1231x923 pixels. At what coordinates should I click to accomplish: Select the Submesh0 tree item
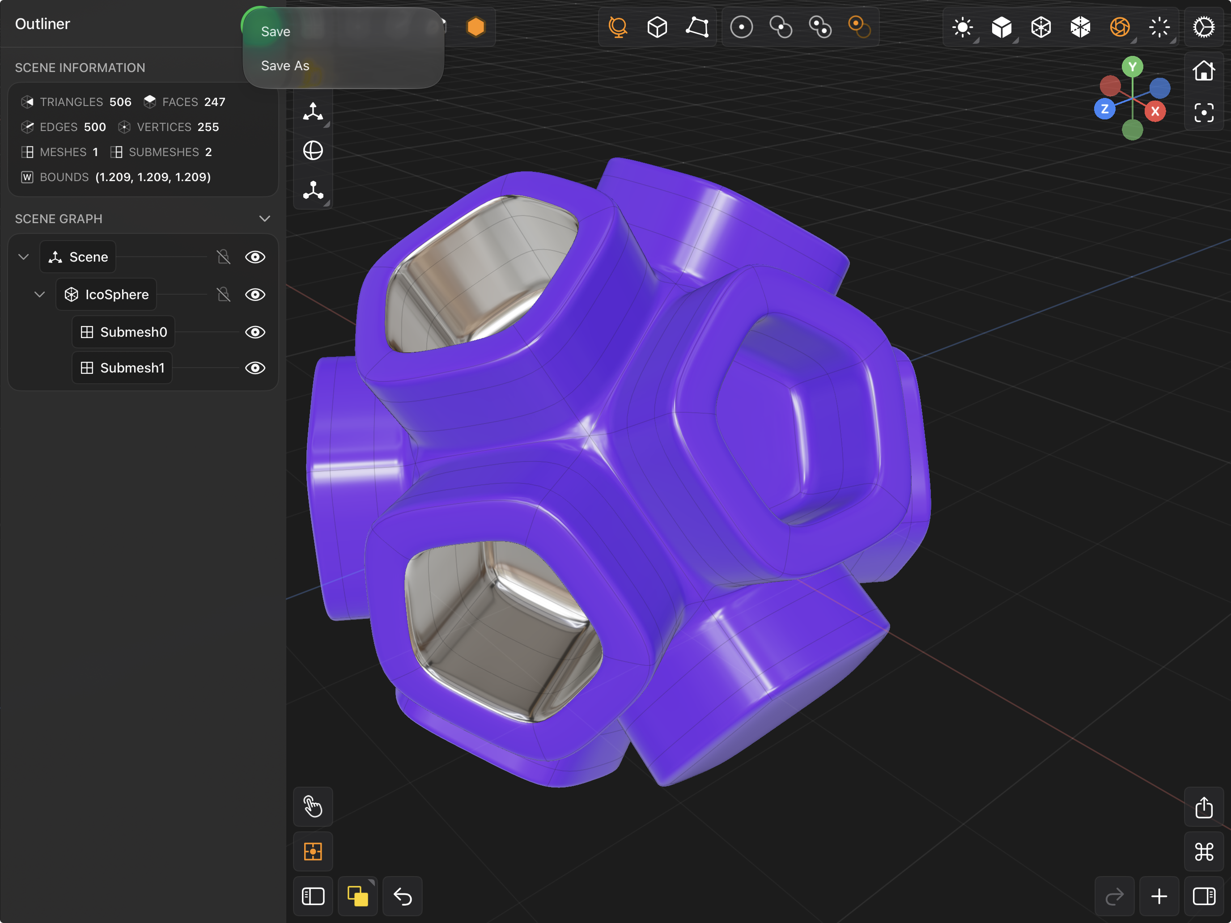[x=123, y=332]
